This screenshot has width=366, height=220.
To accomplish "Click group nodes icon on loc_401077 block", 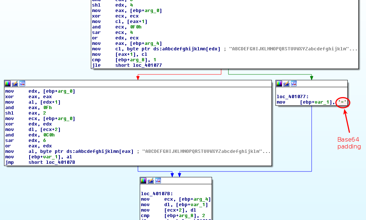I will 294,84.
